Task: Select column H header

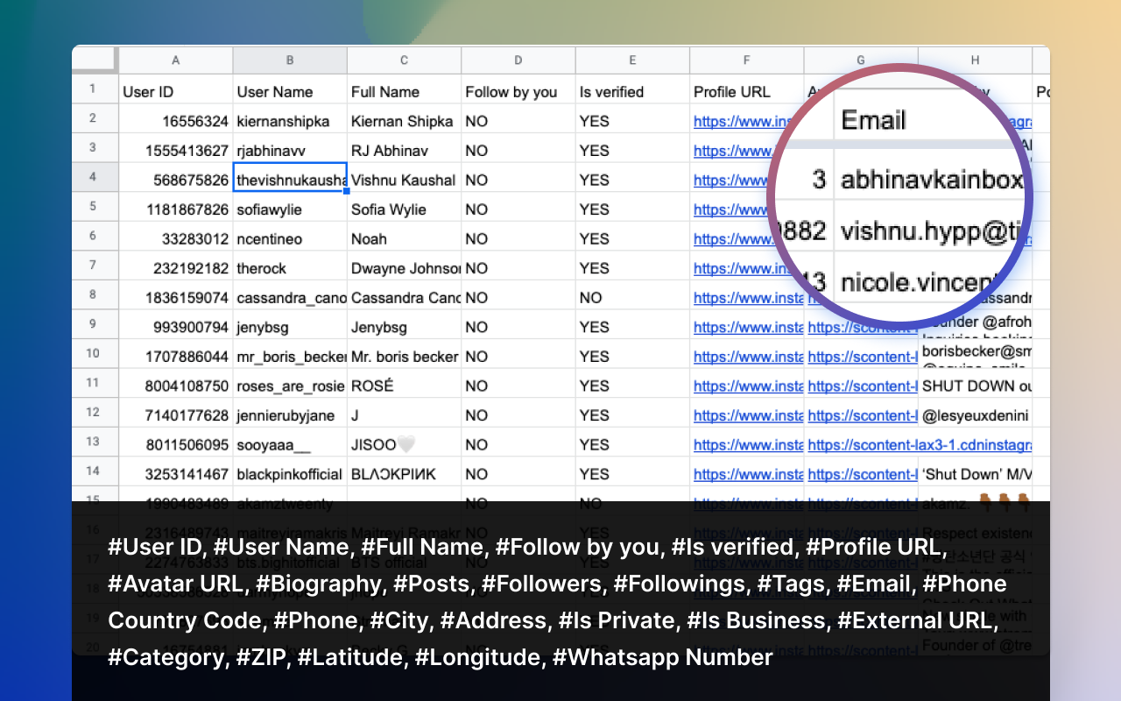Action: (975, 60)
